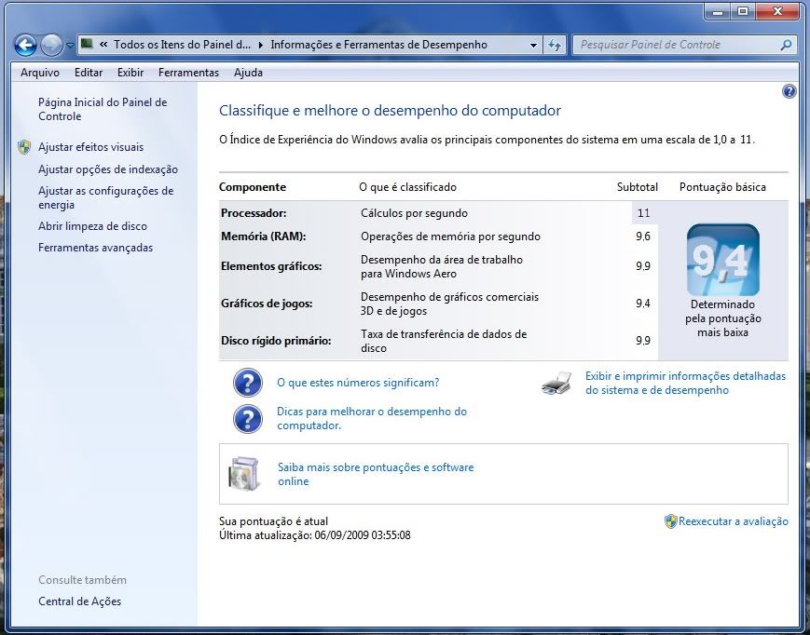Open Saiba mais sobre pontuações e software
Image resolution: width=810 pixels, height=635 pixels.
(376, 474)
